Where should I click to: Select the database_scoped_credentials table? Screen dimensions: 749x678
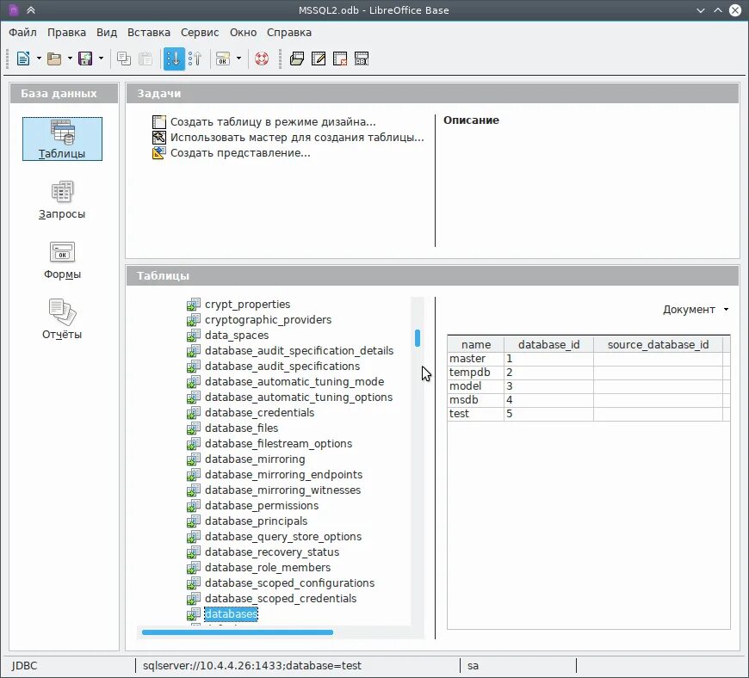click(x=281, y=599)
